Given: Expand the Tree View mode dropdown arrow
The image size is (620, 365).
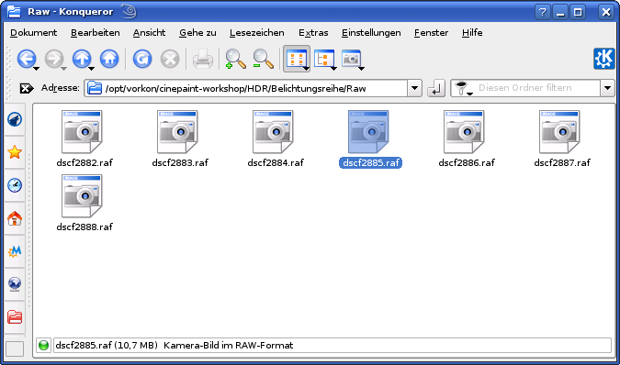Looking at the screenshot, I should tap(333, 69).
